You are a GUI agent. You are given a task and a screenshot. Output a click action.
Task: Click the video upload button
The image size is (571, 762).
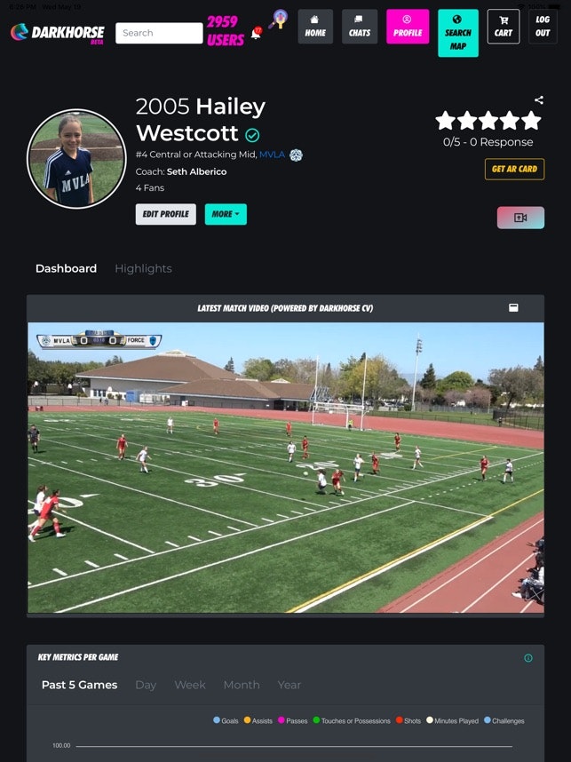520,218
